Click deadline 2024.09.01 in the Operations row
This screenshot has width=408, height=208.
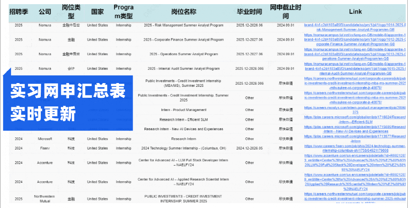pos(286,54)
